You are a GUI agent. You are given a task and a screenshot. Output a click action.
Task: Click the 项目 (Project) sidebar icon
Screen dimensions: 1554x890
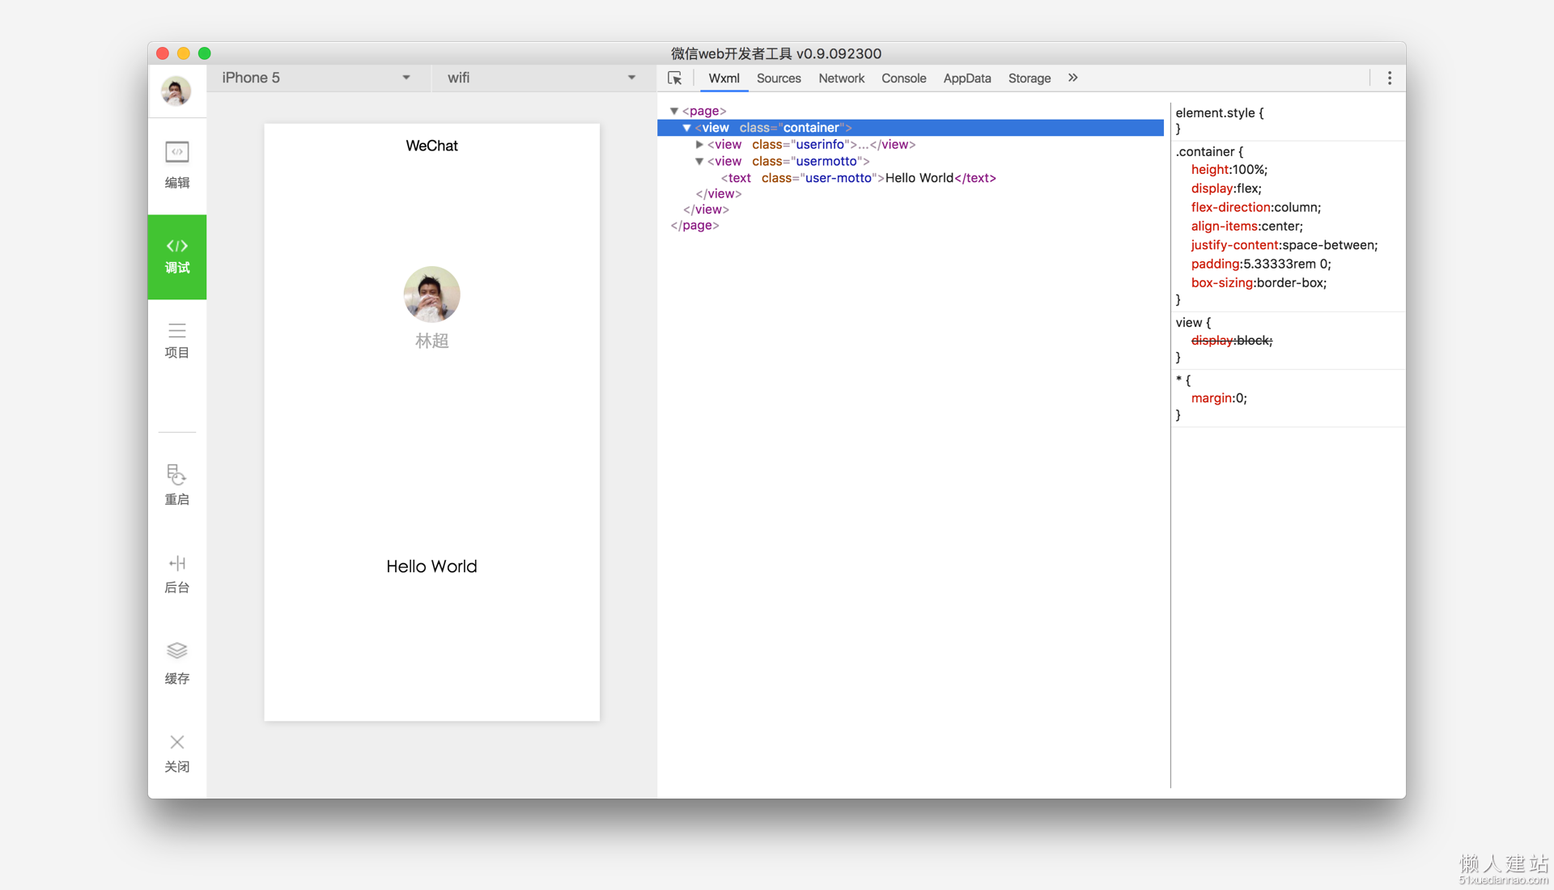pos(176,341)
